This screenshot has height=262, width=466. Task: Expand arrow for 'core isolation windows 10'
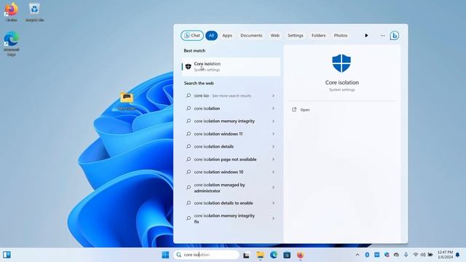coord(273,172)
